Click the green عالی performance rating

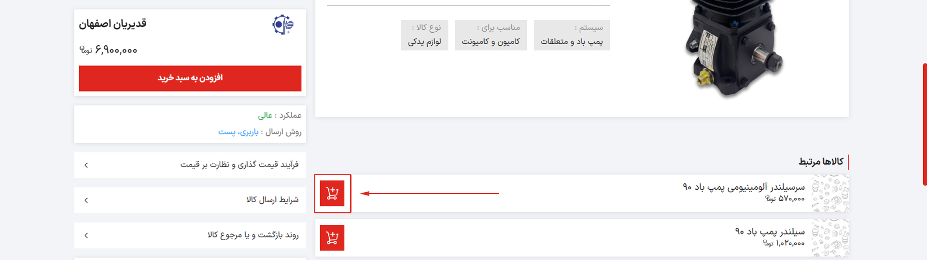tap(265, 116)
